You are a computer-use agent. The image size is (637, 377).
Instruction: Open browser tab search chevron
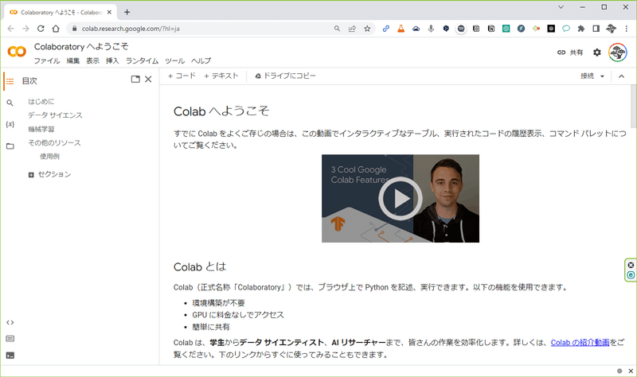coord(561,7)
